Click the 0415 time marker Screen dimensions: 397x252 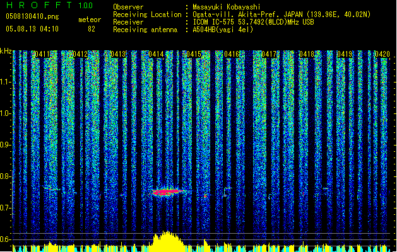click(x=194, y=54)
